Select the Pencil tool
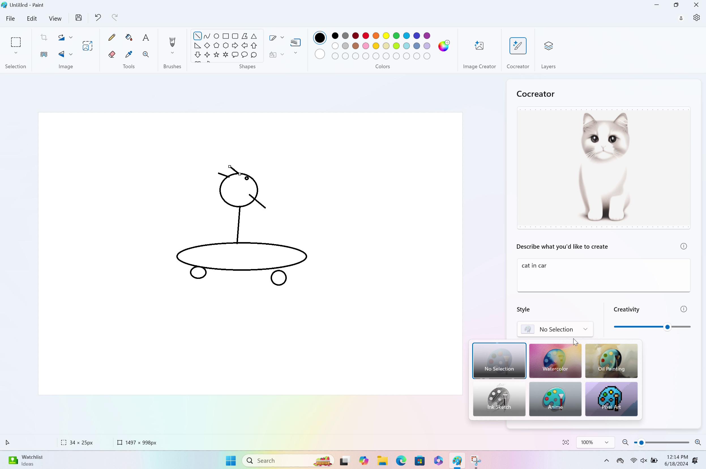The image size is (706, 469). [112, 37]
